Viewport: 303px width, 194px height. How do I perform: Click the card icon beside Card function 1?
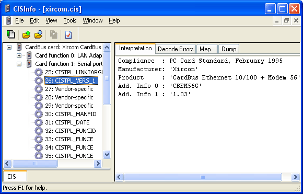point(29,64)
